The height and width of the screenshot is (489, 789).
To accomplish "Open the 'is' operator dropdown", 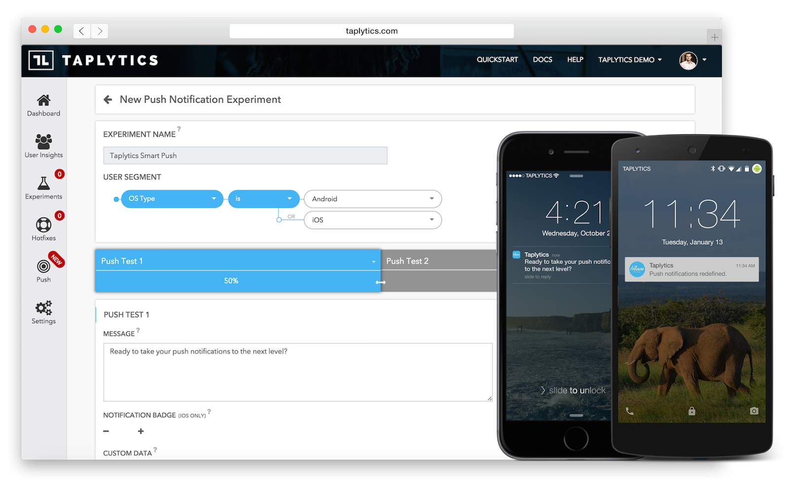I will pos(264,199).
